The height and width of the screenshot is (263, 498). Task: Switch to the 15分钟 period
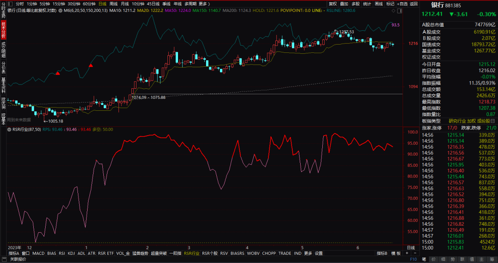[x=59, y=4]
